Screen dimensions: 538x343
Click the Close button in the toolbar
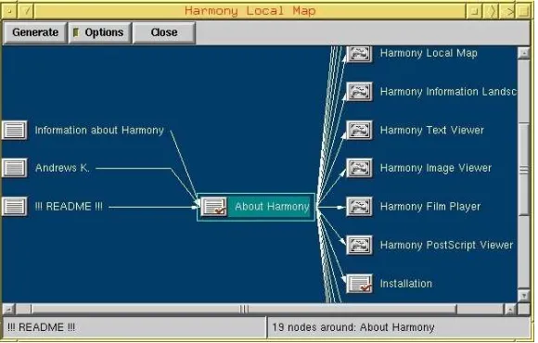164,32
